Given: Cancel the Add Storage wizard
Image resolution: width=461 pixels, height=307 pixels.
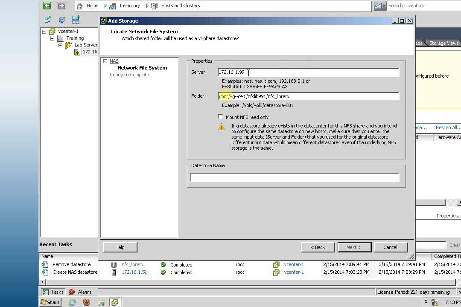Looking at the screenshot, I should click(x=391, y=247).
